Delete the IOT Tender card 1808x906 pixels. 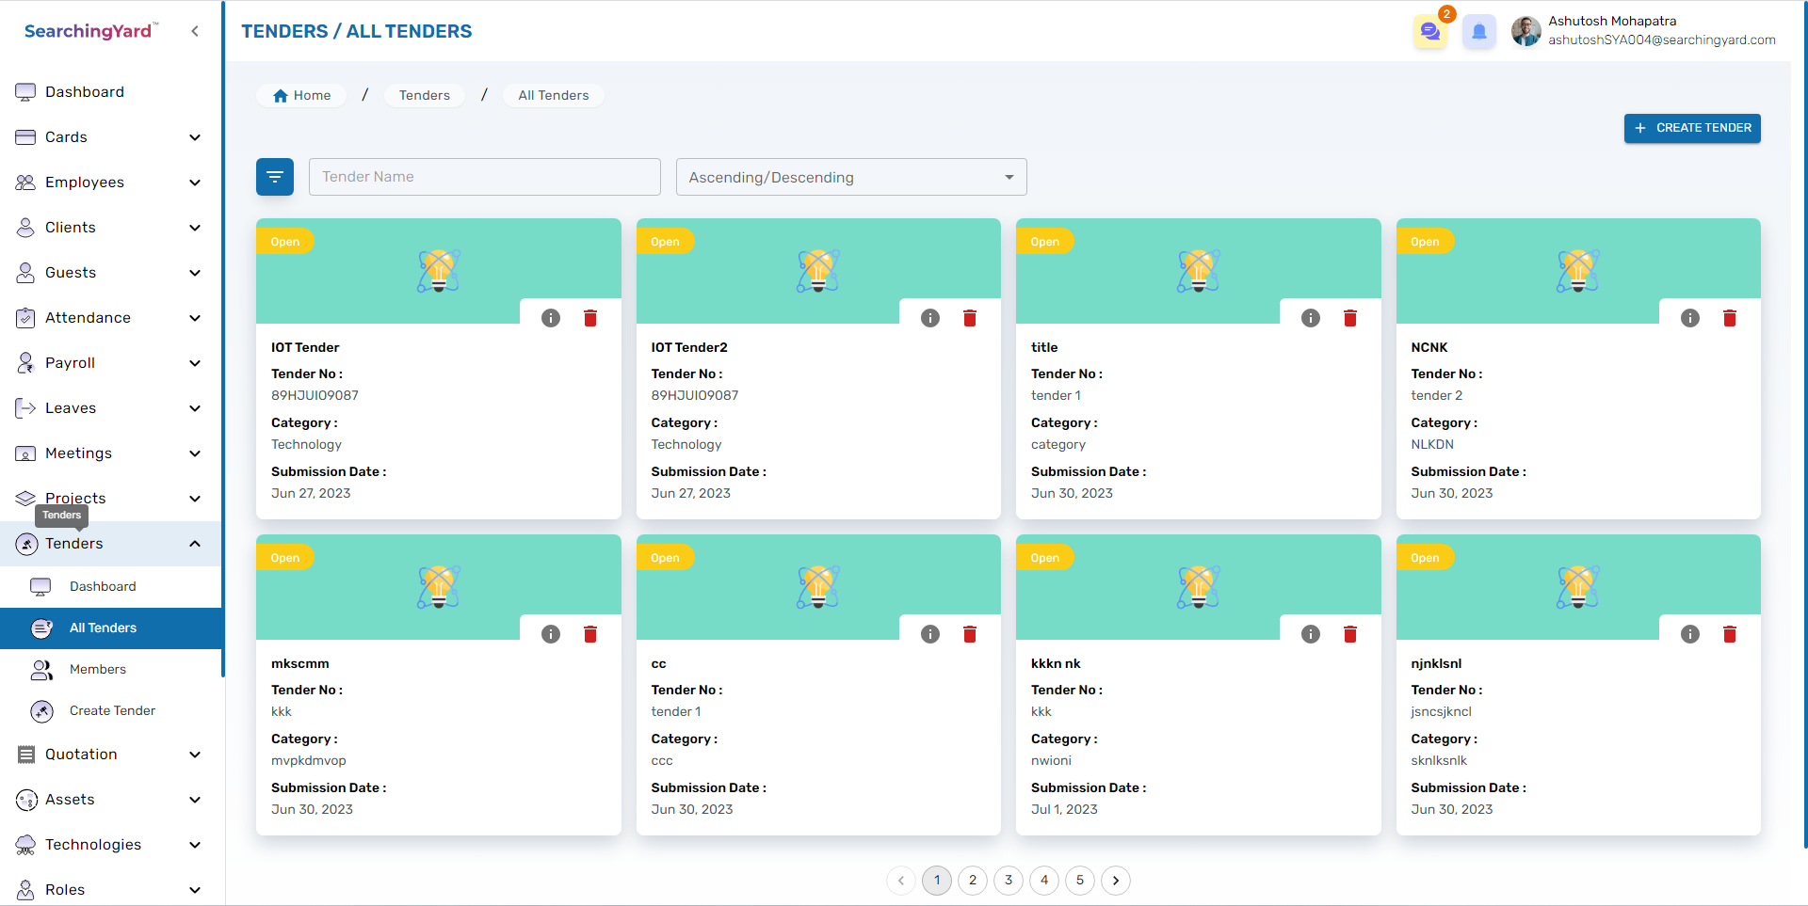pyautogui.click(x=590, y=318)
